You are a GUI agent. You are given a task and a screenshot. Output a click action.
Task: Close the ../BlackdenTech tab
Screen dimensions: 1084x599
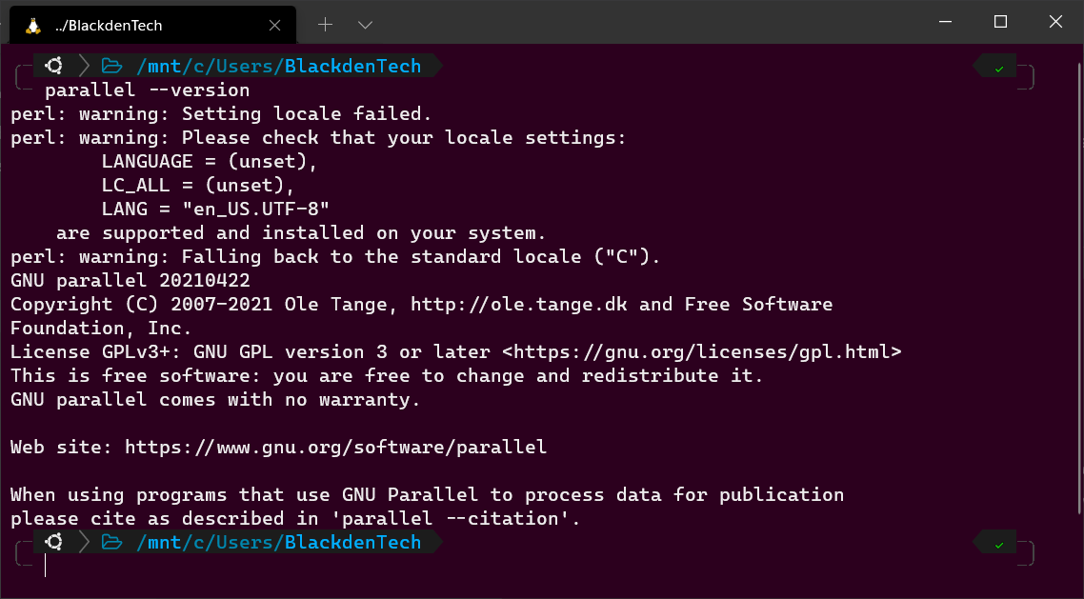[x=274, y=26]
